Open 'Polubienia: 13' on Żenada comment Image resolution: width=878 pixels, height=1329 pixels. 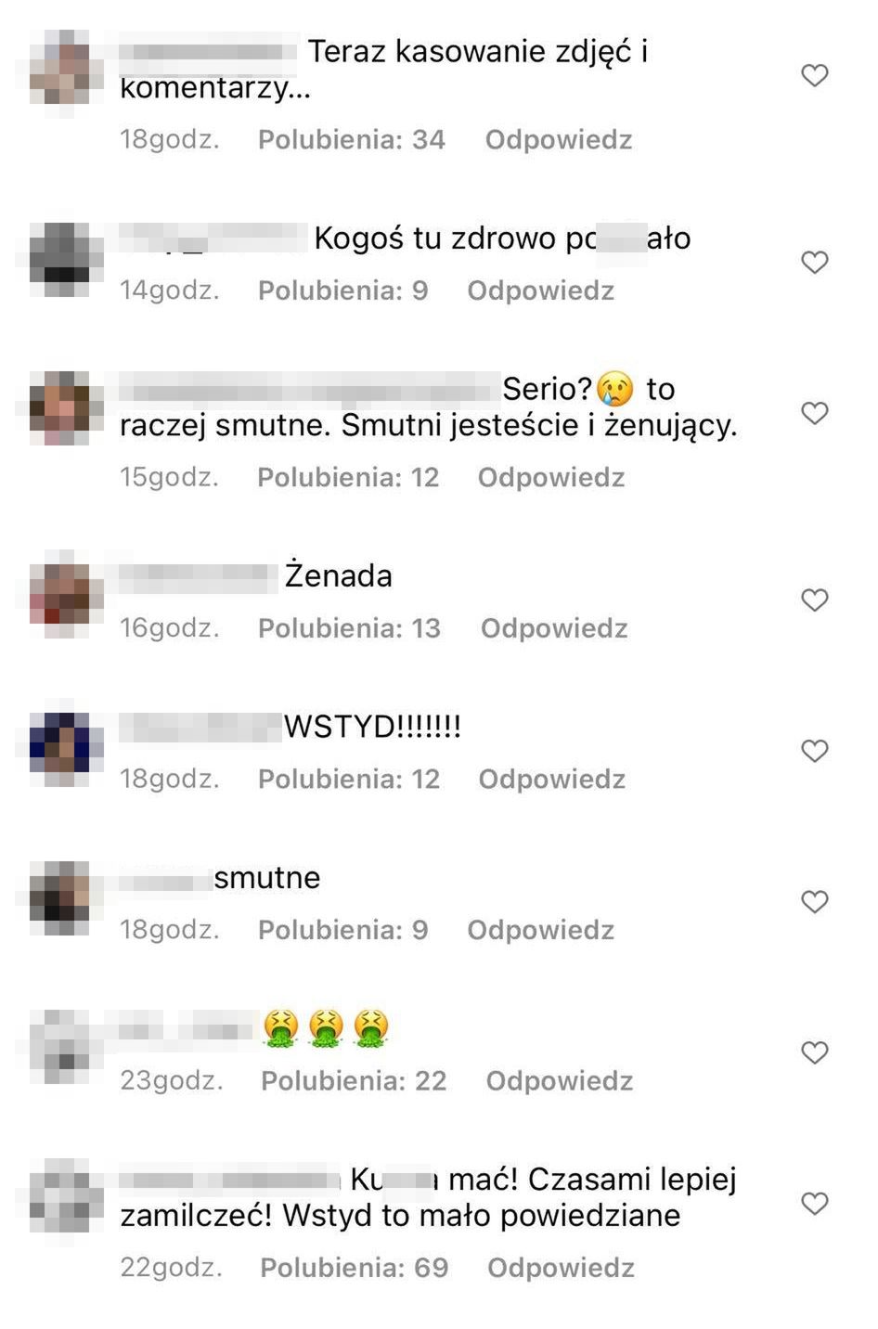(x=349, y=628)
